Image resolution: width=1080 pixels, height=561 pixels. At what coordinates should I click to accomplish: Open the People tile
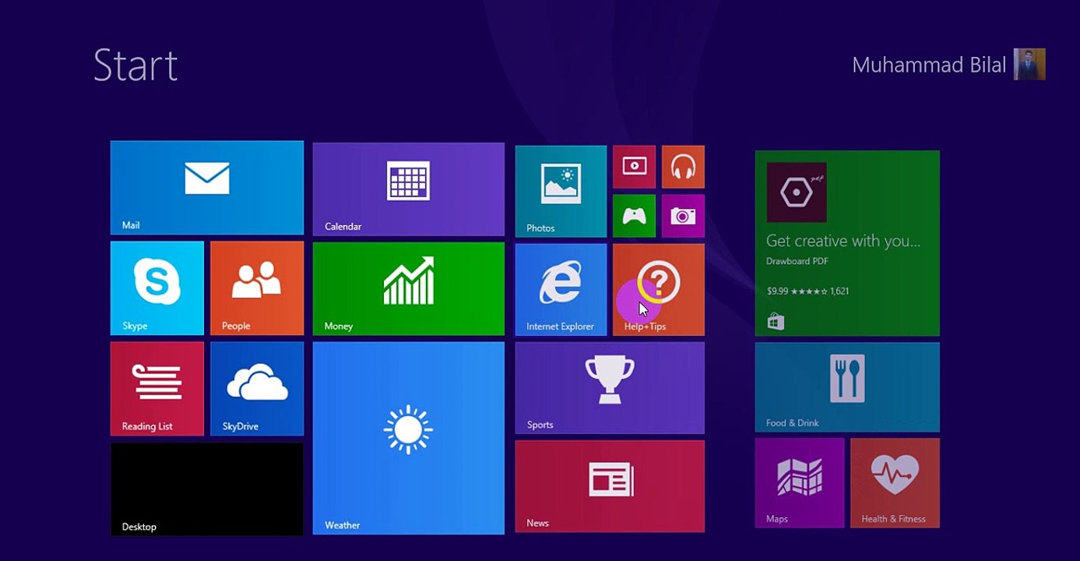(257, 288)
